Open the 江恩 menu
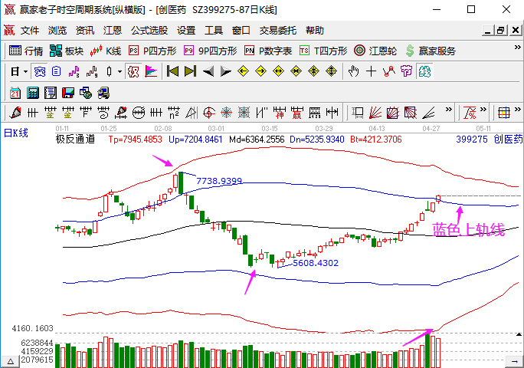This screenshot has width=524, height=368. coord(113,31)
